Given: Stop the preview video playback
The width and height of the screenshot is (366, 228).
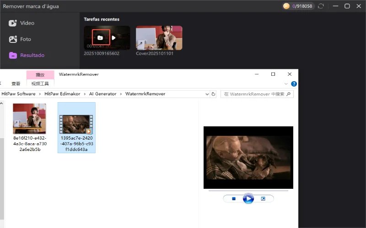Looking at the screenshot, I should point(233,199).
